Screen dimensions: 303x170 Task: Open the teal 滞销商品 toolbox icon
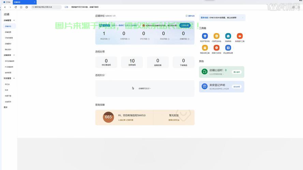(228, 36)
